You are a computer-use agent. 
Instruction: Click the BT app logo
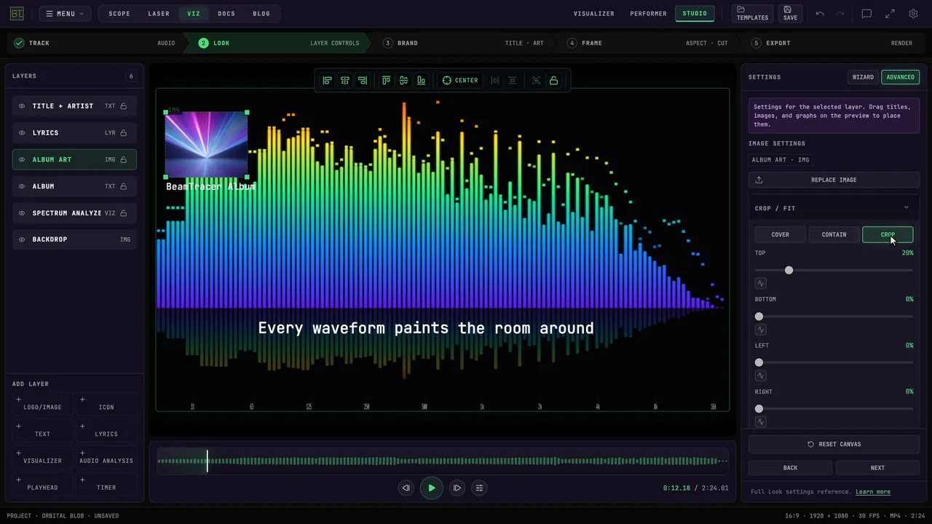(x=17, y=14)
